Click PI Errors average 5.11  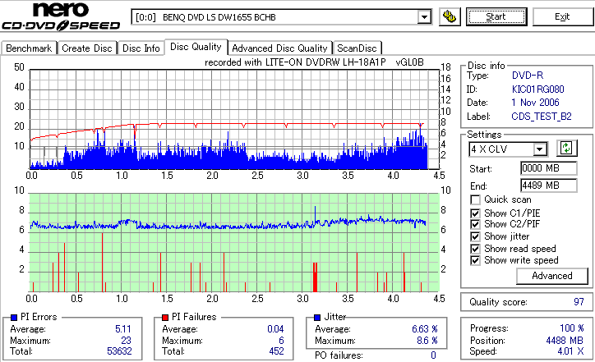click(x=123, y=329)
